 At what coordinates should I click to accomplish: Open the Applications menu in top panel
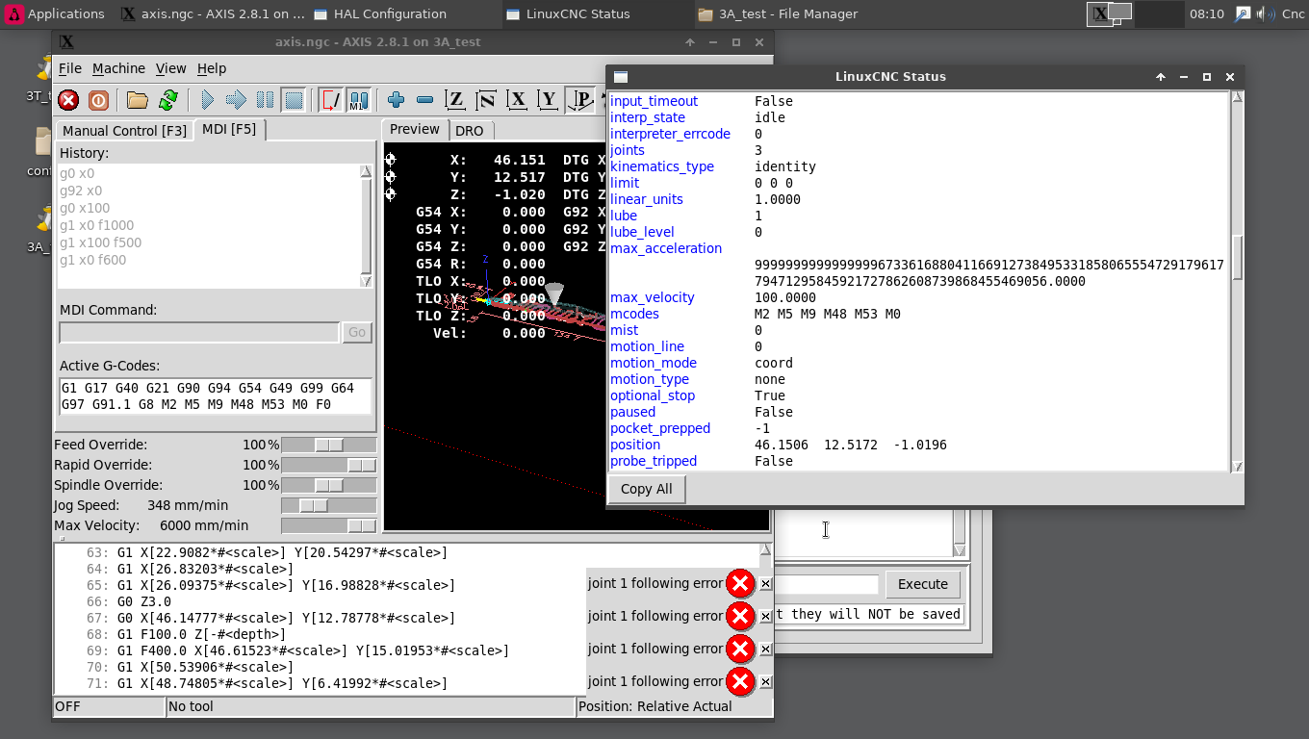[x=55, y=13]
